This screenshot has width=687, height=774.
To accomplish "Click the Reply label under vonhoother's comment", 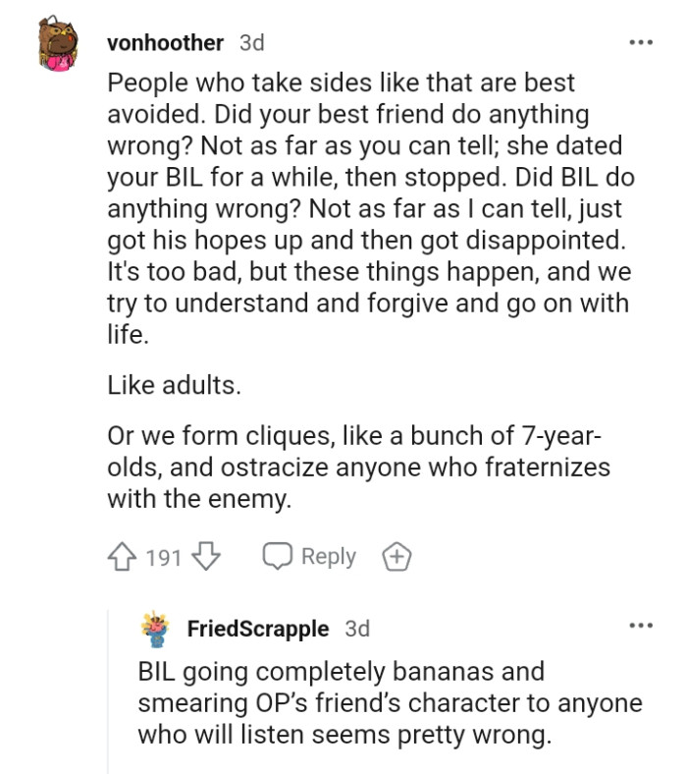I will (328, 557).
